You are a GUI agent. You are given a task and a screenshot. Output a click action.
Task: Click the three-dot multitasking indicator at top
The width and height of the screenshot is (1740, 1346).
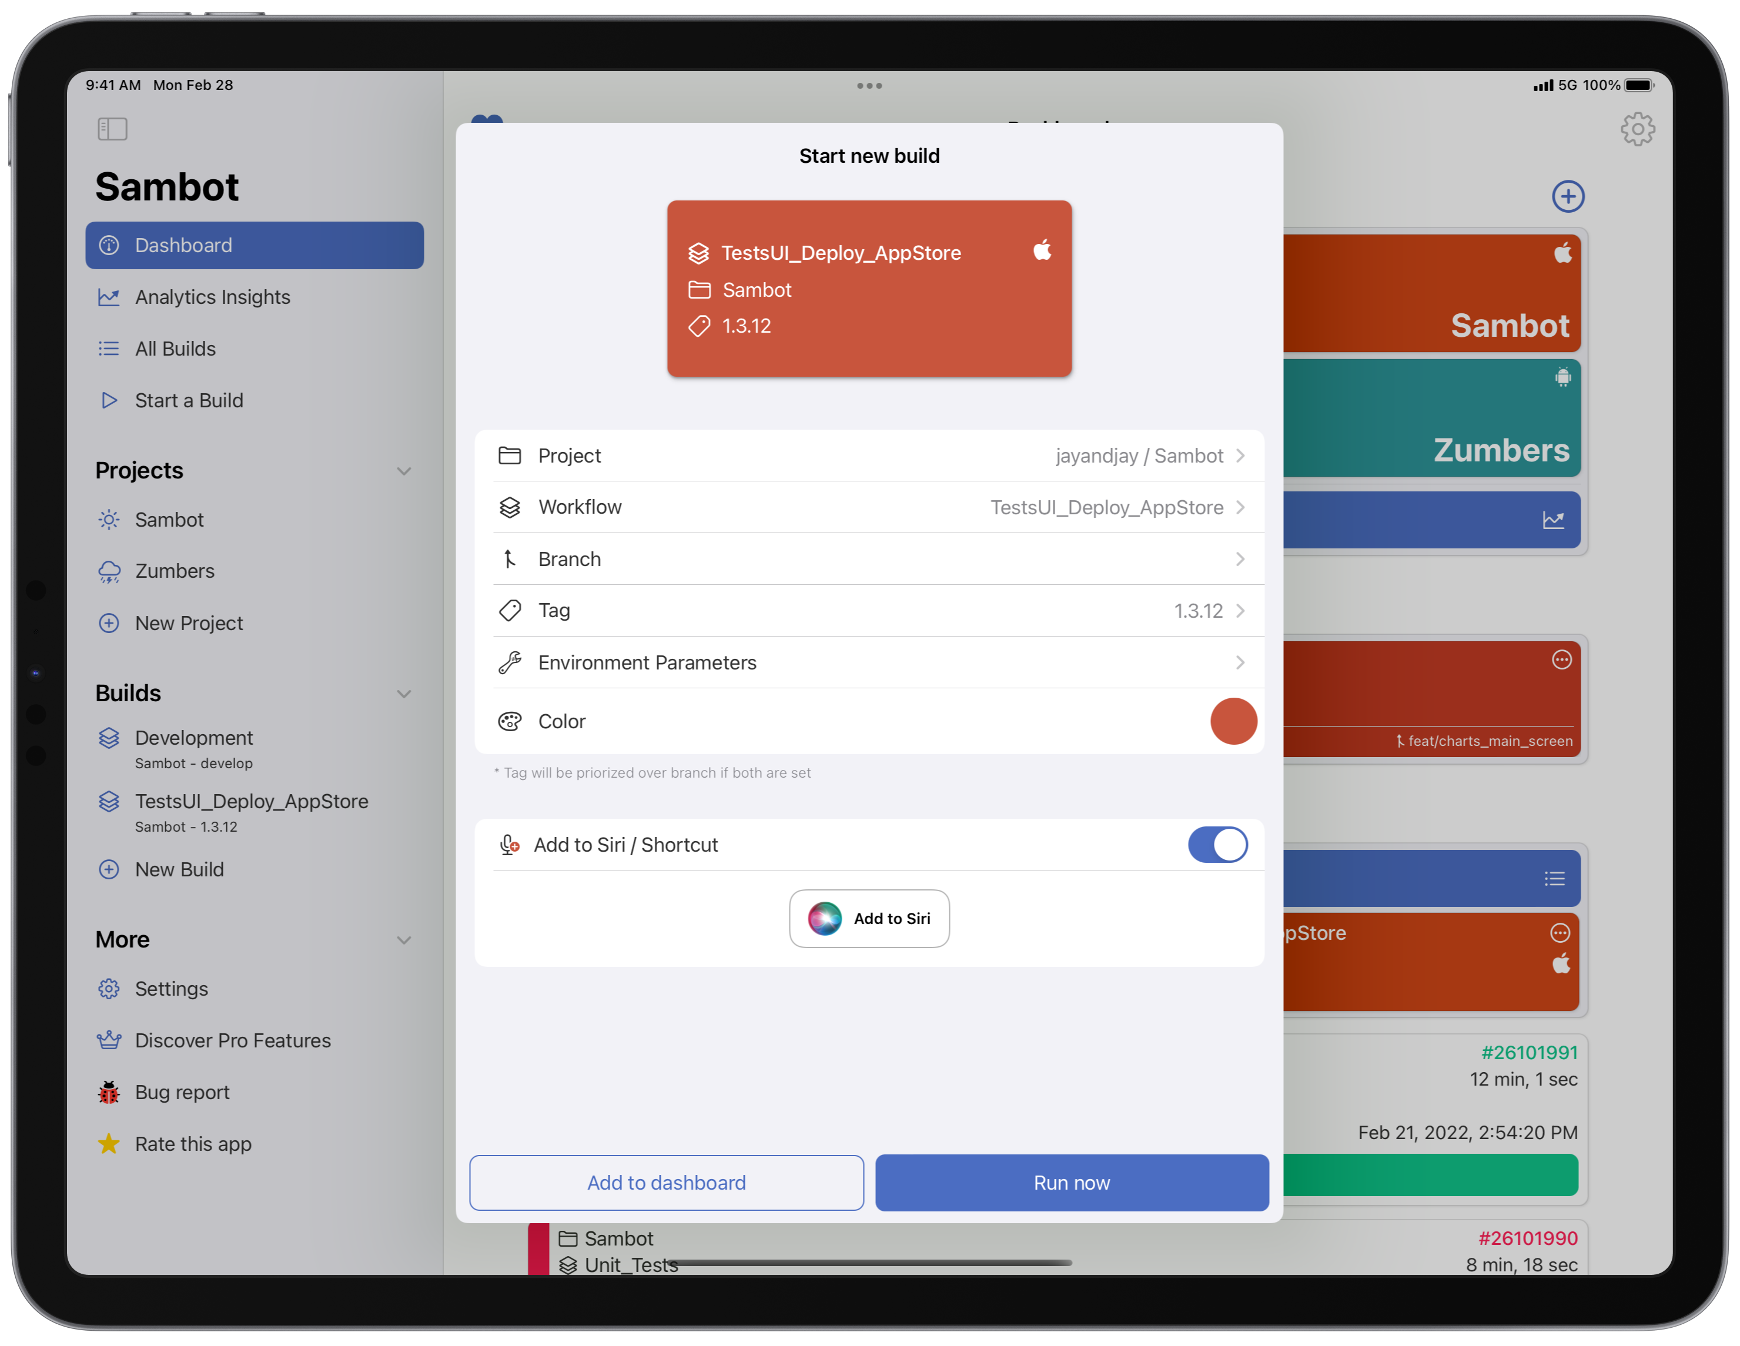(x=869, y=85)
